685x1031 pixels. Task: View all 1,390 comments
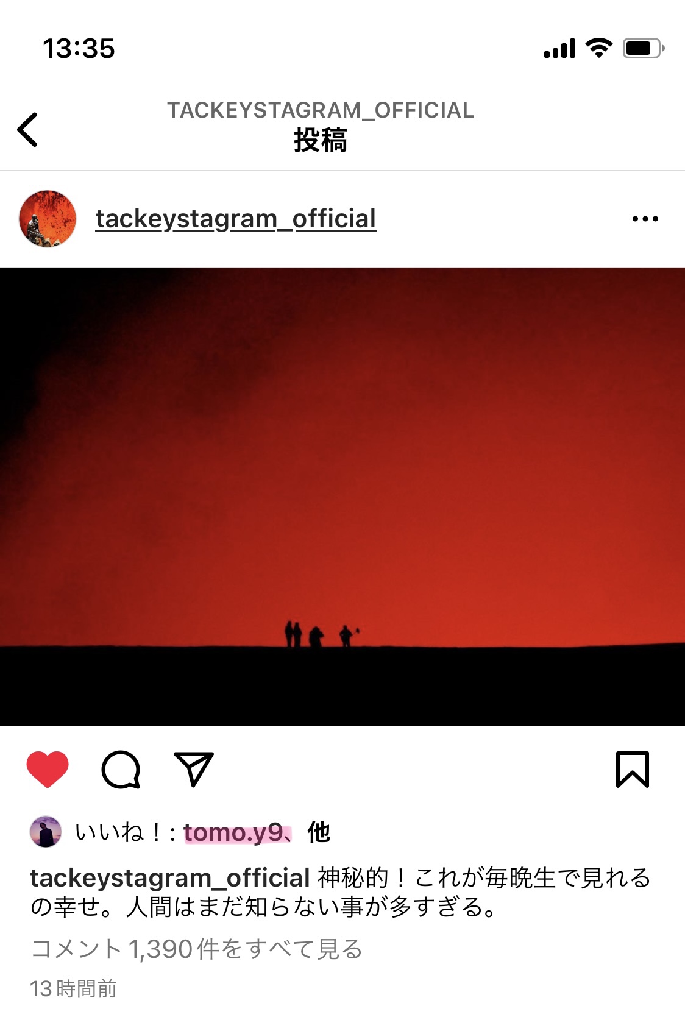[197, 949]
